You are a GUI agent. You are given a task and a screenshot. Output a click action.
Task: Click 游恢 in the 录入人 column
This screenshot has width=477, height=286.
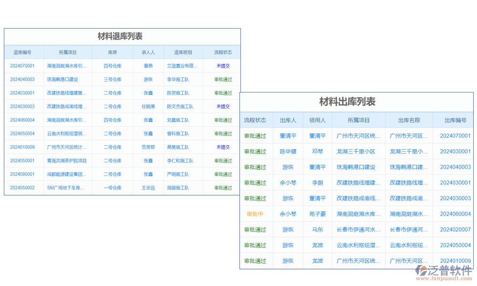[x=148, y=79]
